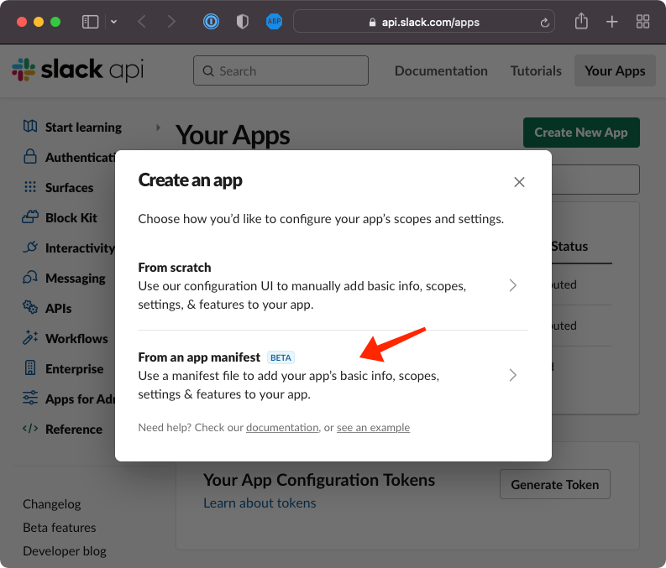Toggle the Safari sidebar icon
The image size is (666, 568).
pos(90,22)
